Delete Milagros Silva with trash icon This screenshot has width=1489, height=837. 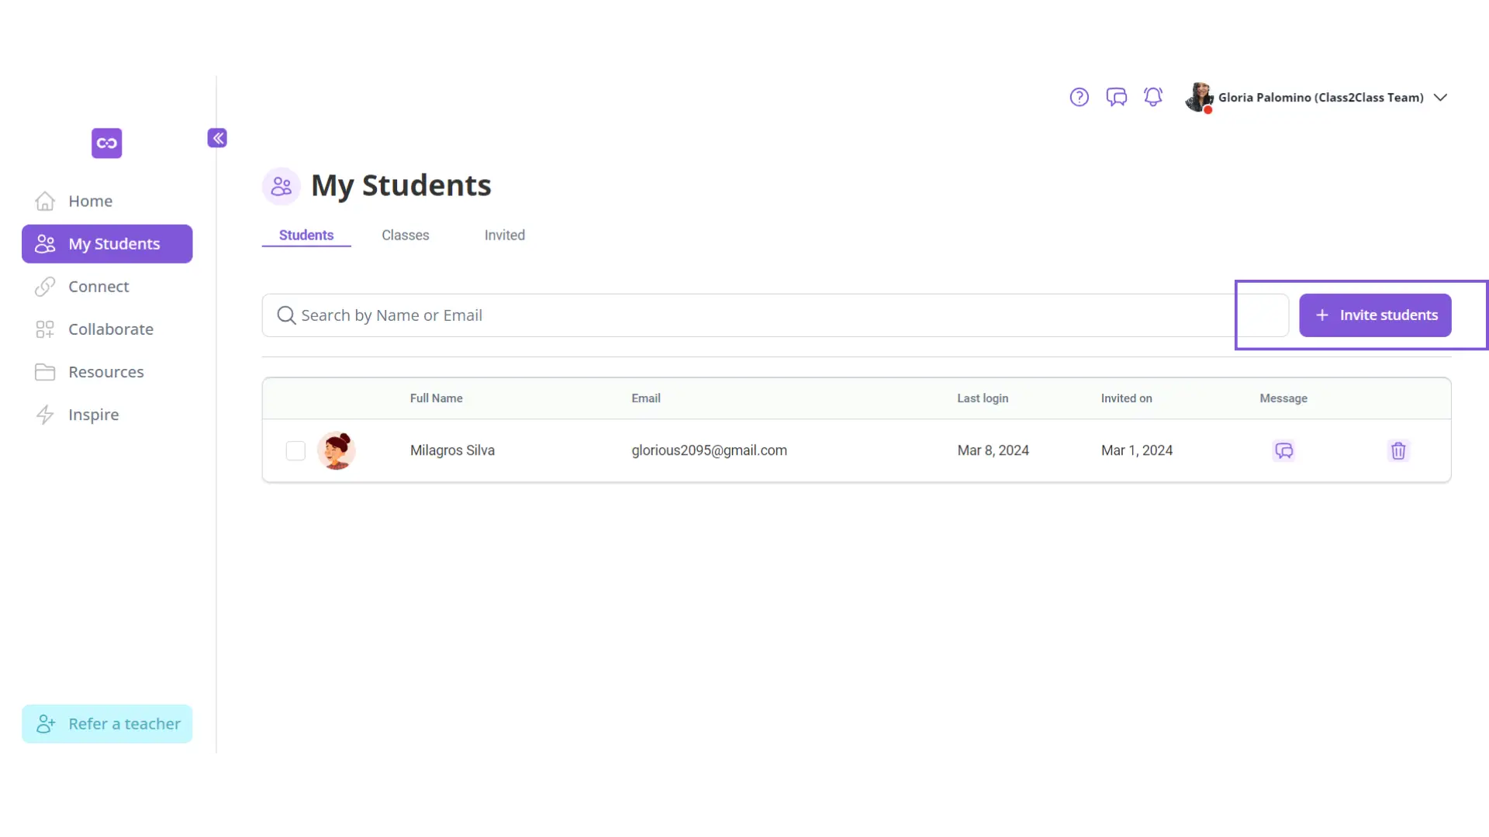pos(1398,451)
